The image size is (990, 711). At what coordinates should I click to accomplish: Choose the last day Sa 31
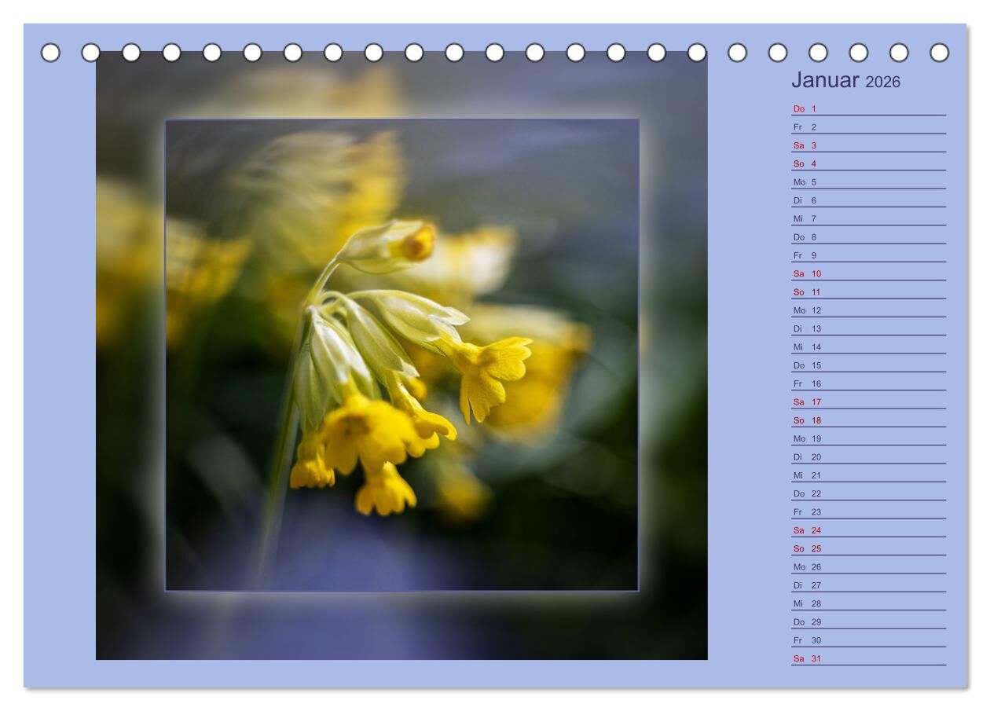867,659
